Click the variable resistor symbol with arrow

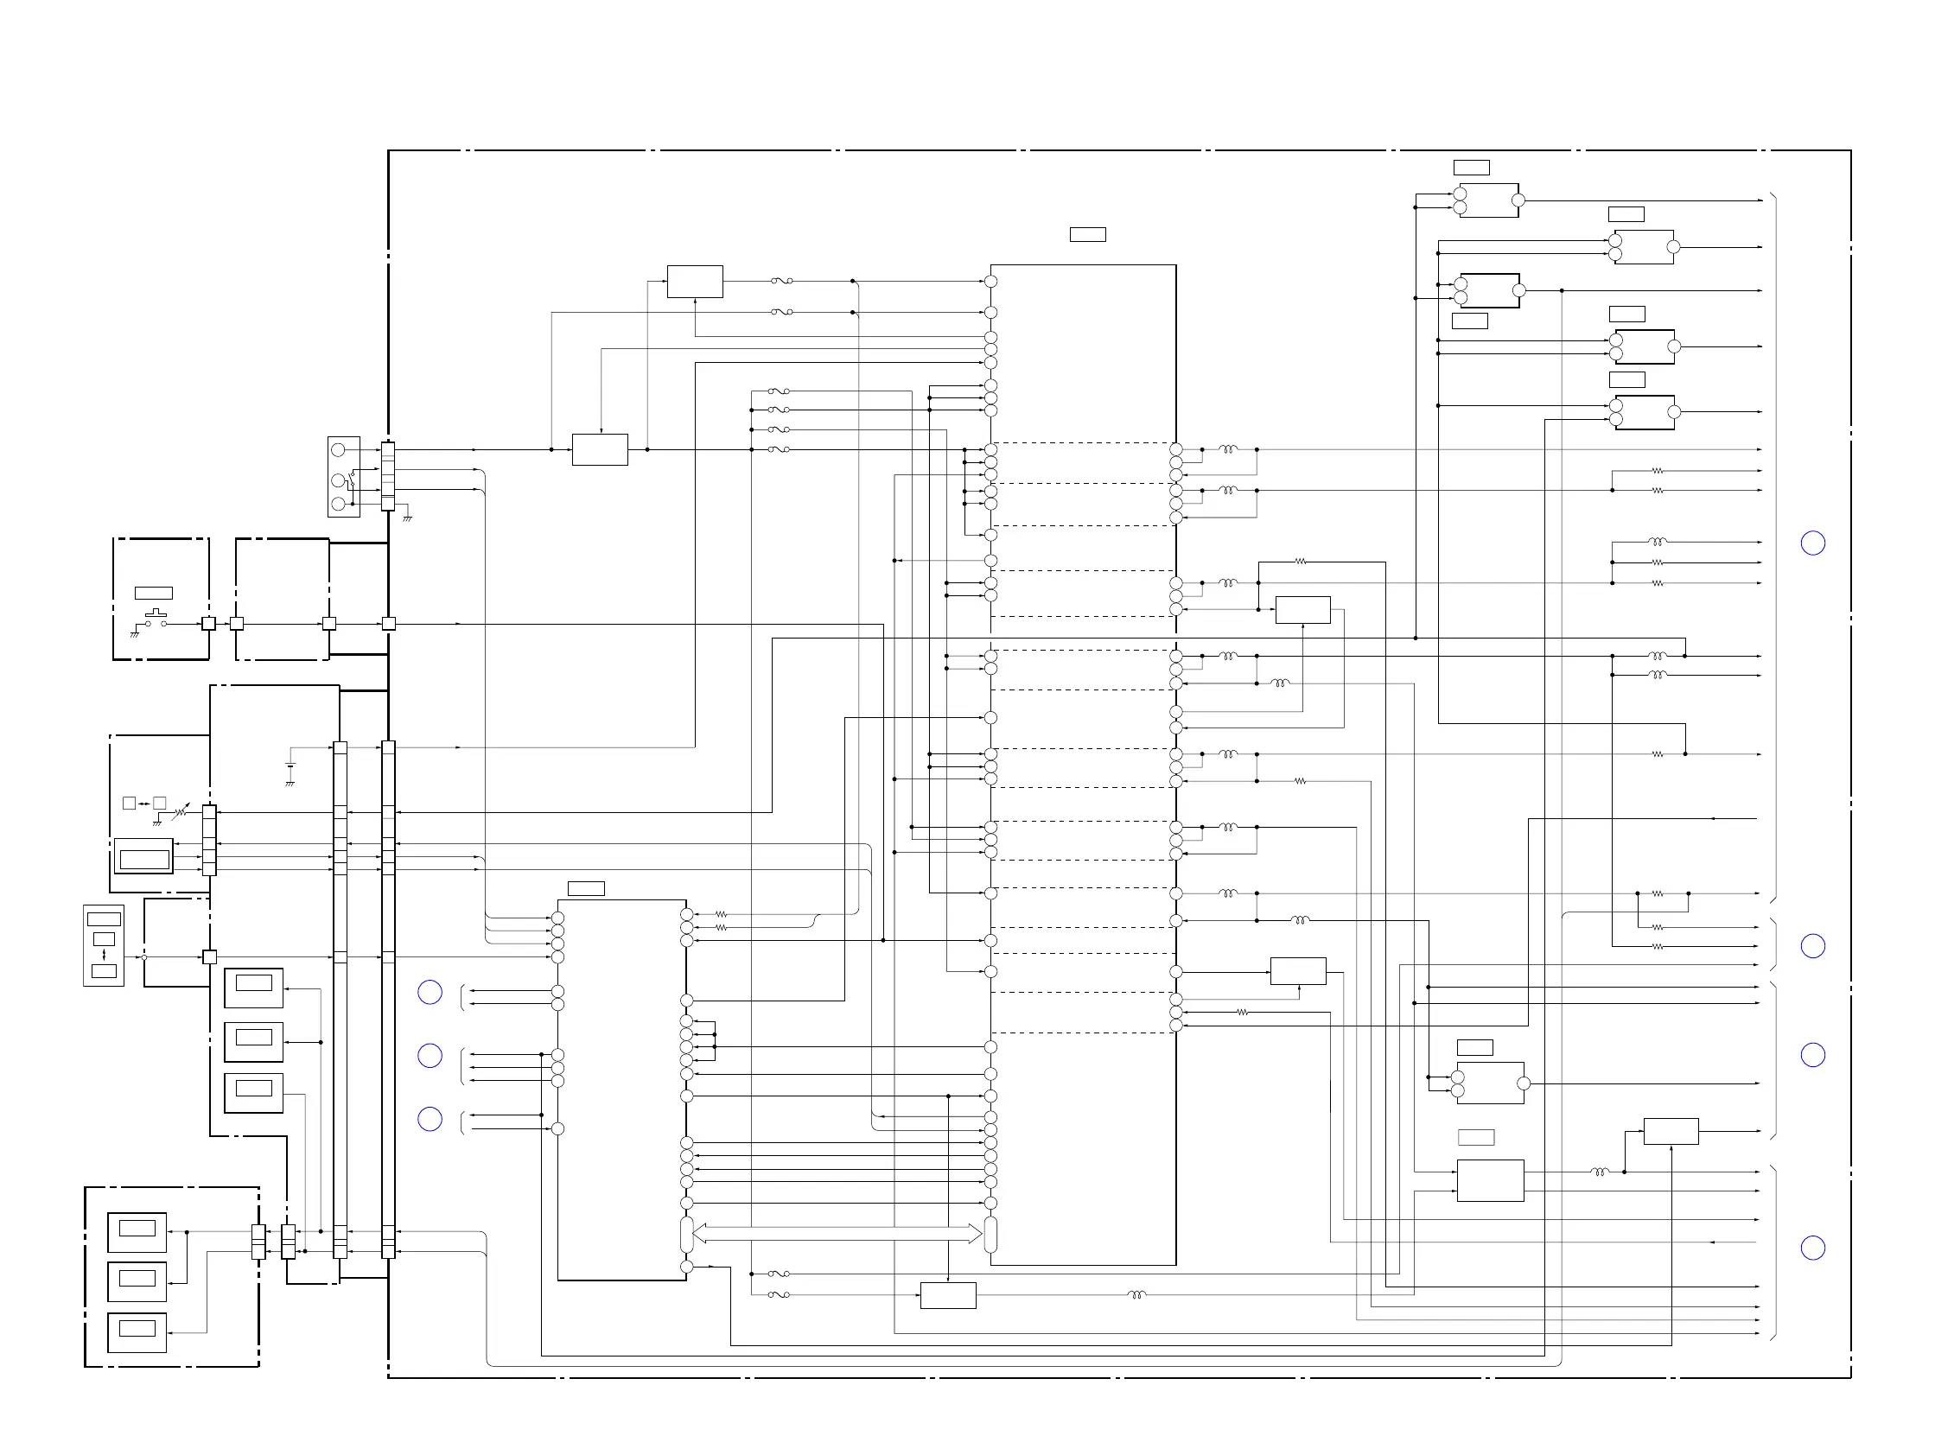tap(181, 811)
